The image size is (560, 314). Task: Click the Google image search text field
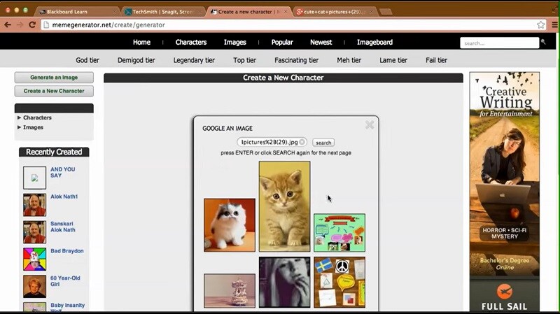(x=272, y=142)
